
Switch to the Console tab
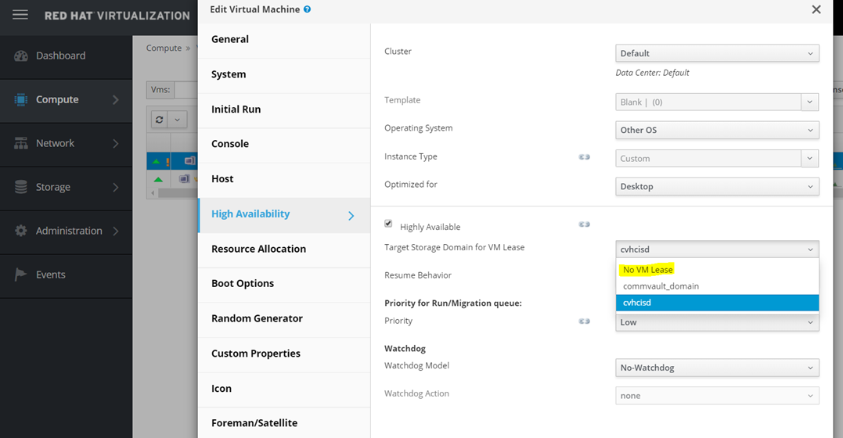[284, 144]
